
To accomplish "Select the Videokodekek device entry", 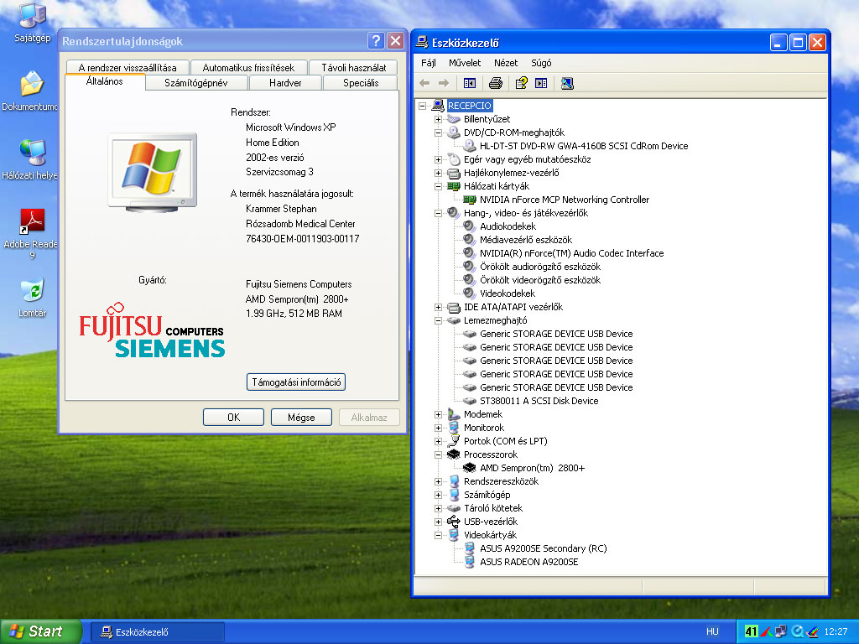I will pyautogui.click(x=508, y=293).
